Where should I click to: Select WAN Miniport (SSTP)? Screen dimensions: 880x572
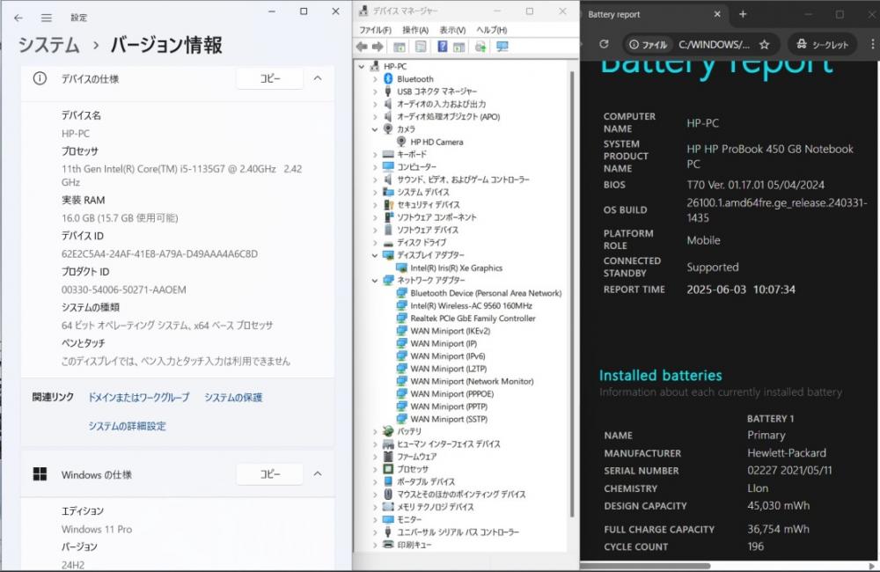(449, 419)
